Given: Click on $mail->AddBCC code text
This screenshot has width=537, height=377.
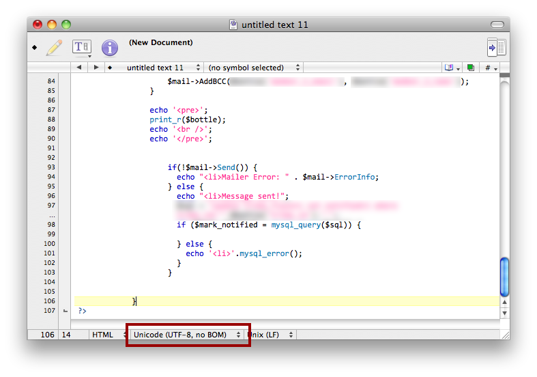Looking at the screenshot, I should pyautogui.click(x=199, y=81).
